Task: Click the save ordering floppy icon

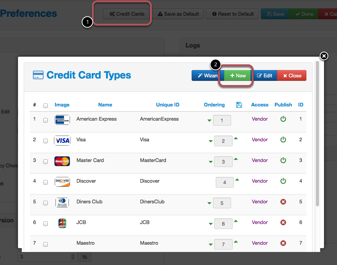Action: click(x=239, y=105)
